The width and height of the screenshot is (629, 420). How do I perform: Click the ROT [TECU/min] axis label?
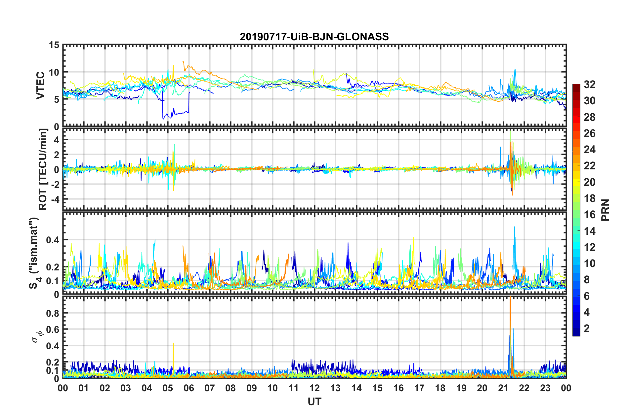click(43, 169)
